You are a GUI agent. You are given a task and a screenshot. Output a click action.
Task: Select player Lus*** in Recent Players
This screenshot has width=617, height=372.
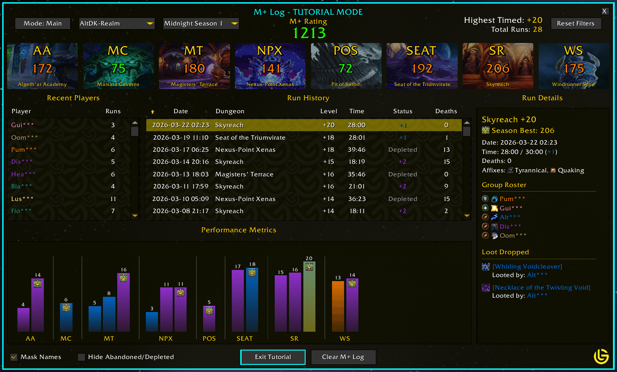pyautogui.click(x=69, y=199)
